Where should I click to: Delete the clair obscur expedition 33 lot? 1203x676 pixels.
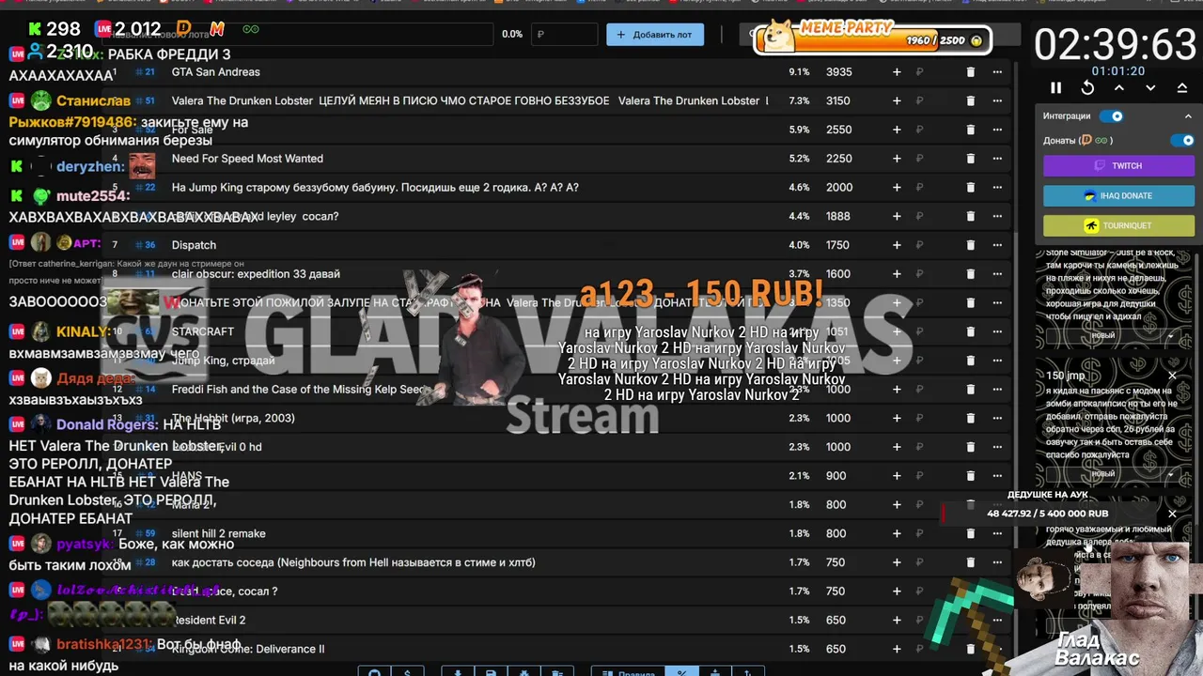click(971, 274)
